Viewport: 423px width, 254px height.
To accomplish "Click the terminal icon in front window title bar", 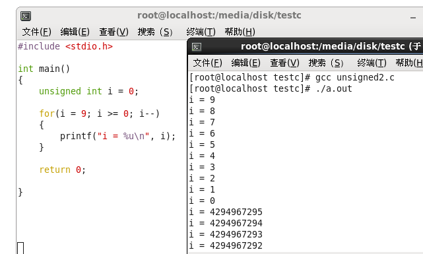I will click(x=197, y=47).
